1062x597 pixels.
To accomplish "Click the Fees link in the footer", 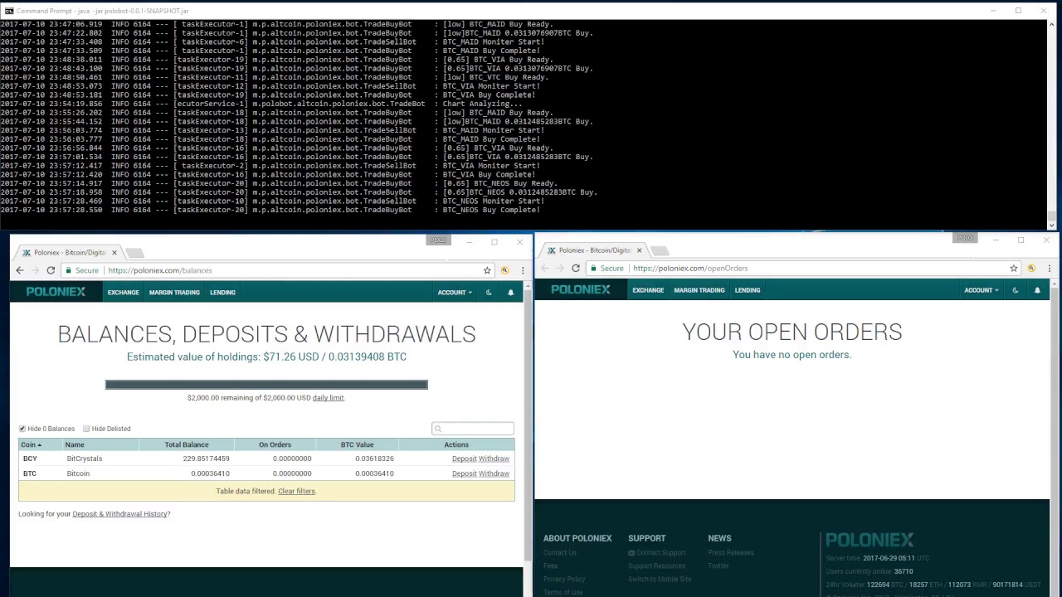I will 550,565.
